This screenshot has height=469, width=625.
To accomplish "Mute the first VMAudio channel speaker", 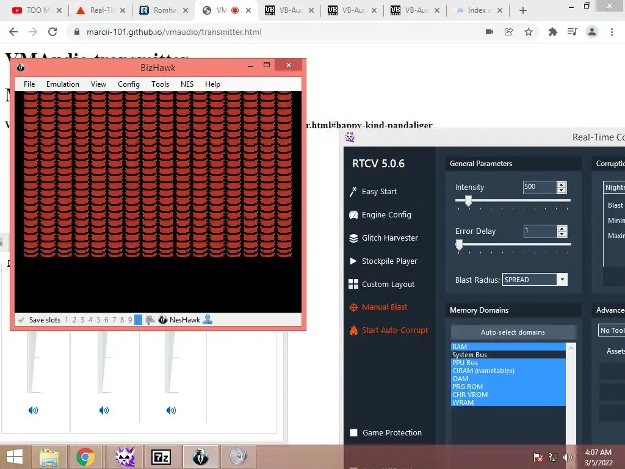I will click(33, 410).
